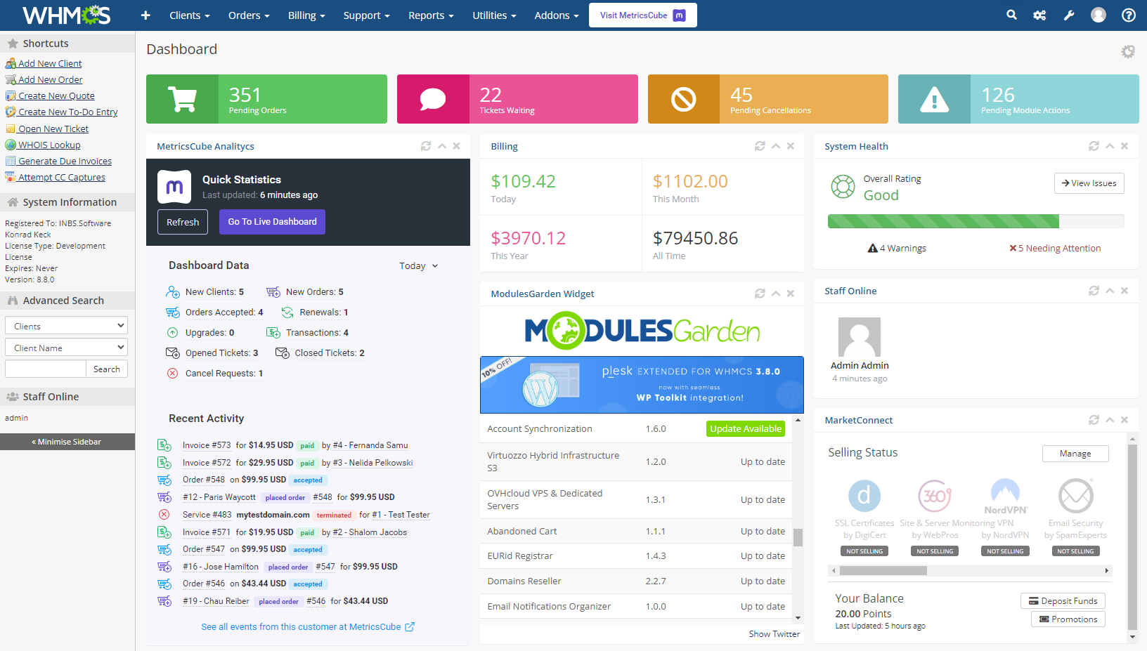Refresh the System Health widget
The width and height of the screenshot is (1147, 651).
1094,146
